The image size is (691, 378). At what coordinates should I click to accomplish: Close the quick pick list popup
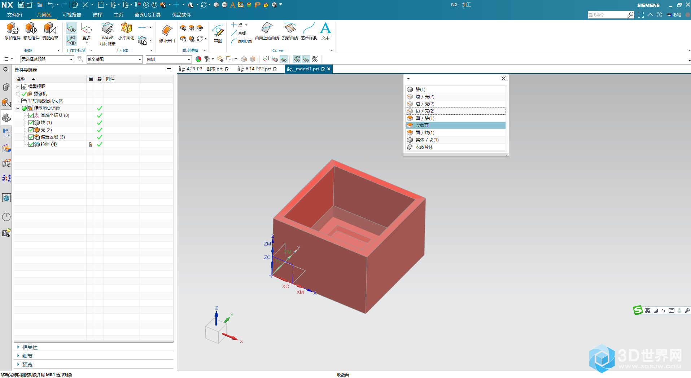click(503, 79)
